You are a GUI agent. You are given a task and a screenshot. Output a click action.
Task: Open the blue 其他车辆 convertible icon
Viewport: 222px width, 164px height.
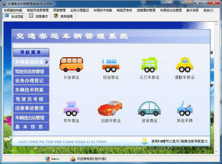coord(185,108)
